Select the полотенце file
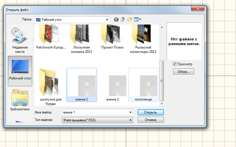 coord(143,85)
